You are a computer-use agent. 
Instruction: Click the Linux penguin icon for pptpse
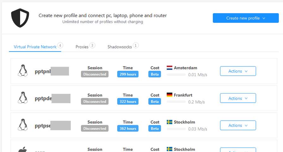click(23, 125)
